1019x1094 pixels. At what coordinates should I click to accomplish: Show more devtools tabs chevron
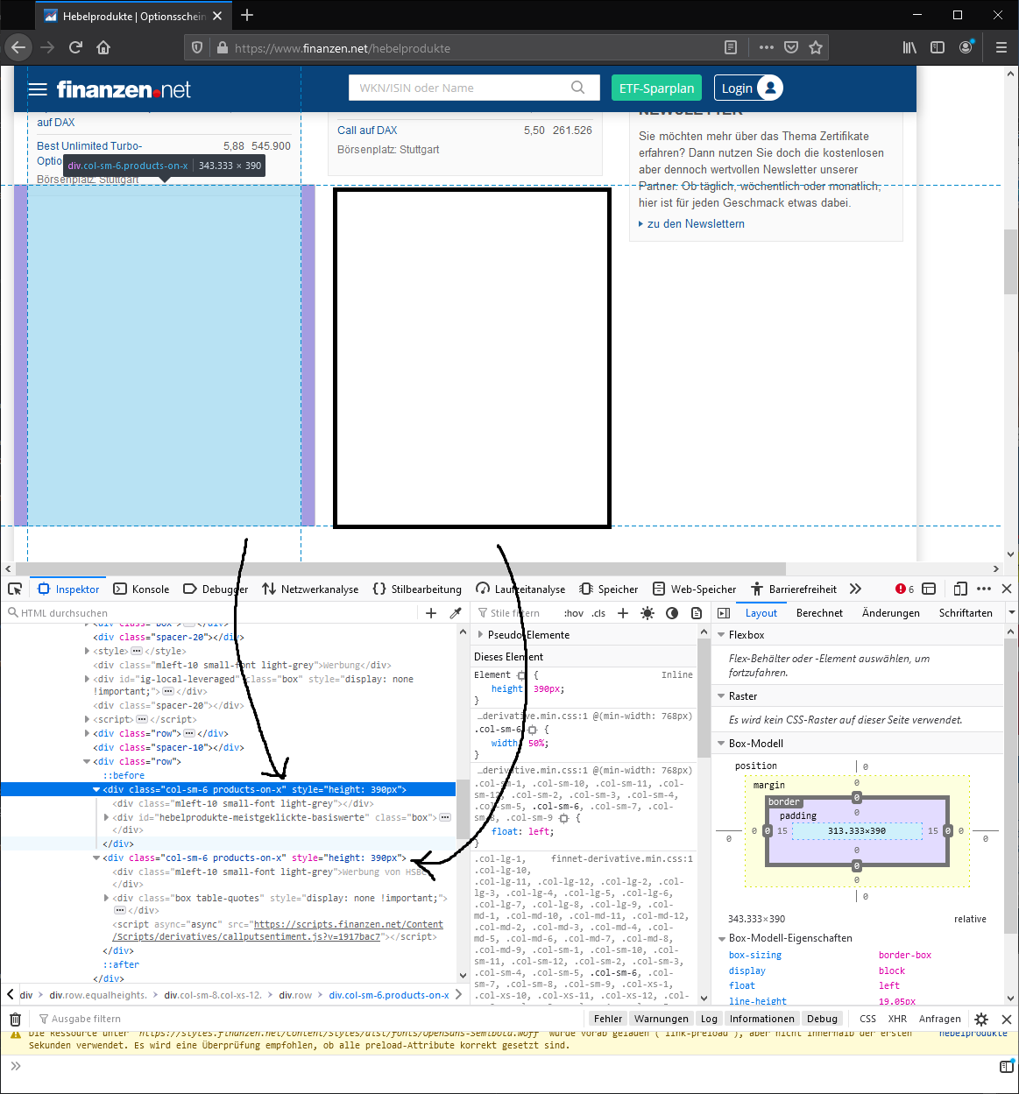[855, 589]
